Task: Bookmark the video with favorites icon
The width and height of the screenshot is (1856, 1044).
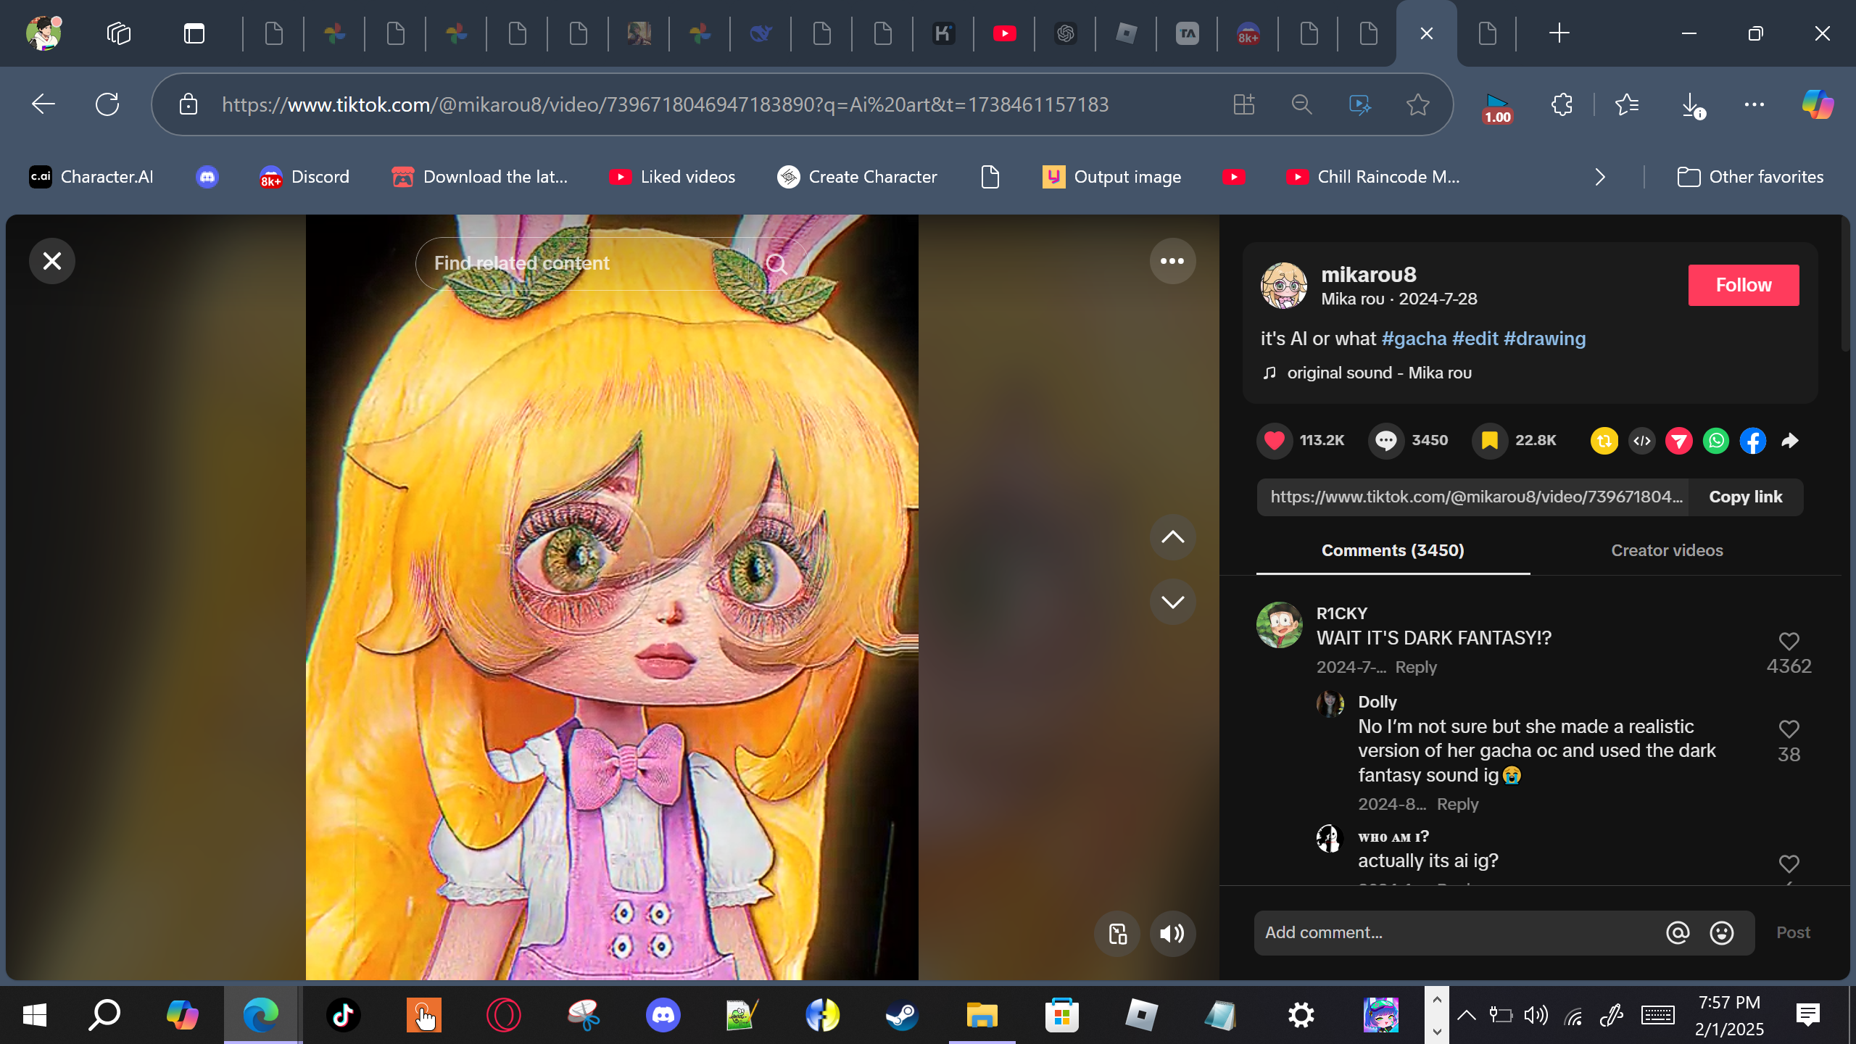Action: click(1489, 440)
